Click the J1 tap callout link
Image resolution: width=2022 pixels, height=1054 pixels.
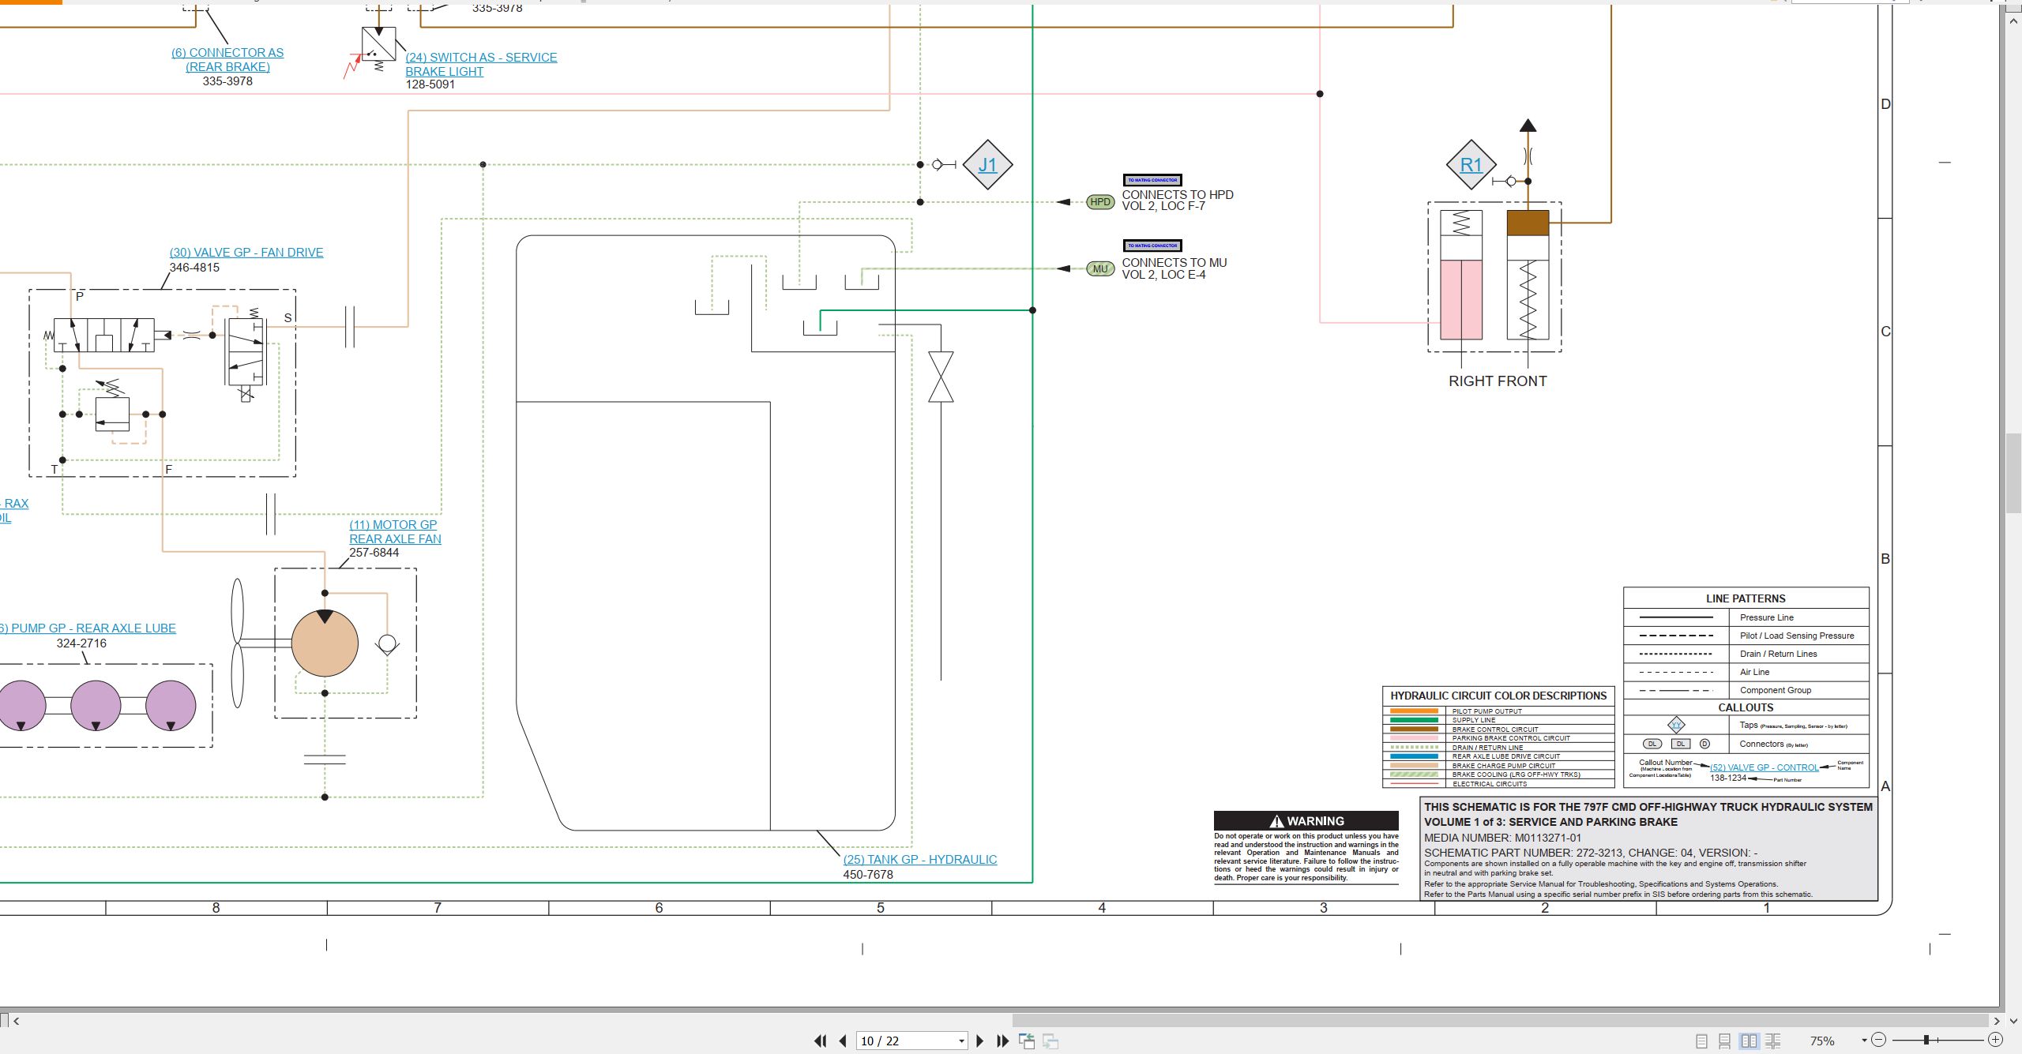[987, 165]
